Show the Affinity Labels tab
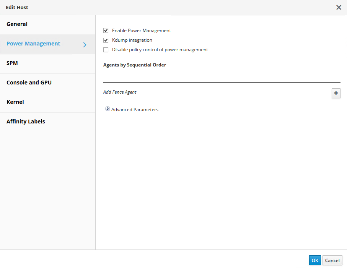Viewport: 347px width, 269px height. pos(26,122)
